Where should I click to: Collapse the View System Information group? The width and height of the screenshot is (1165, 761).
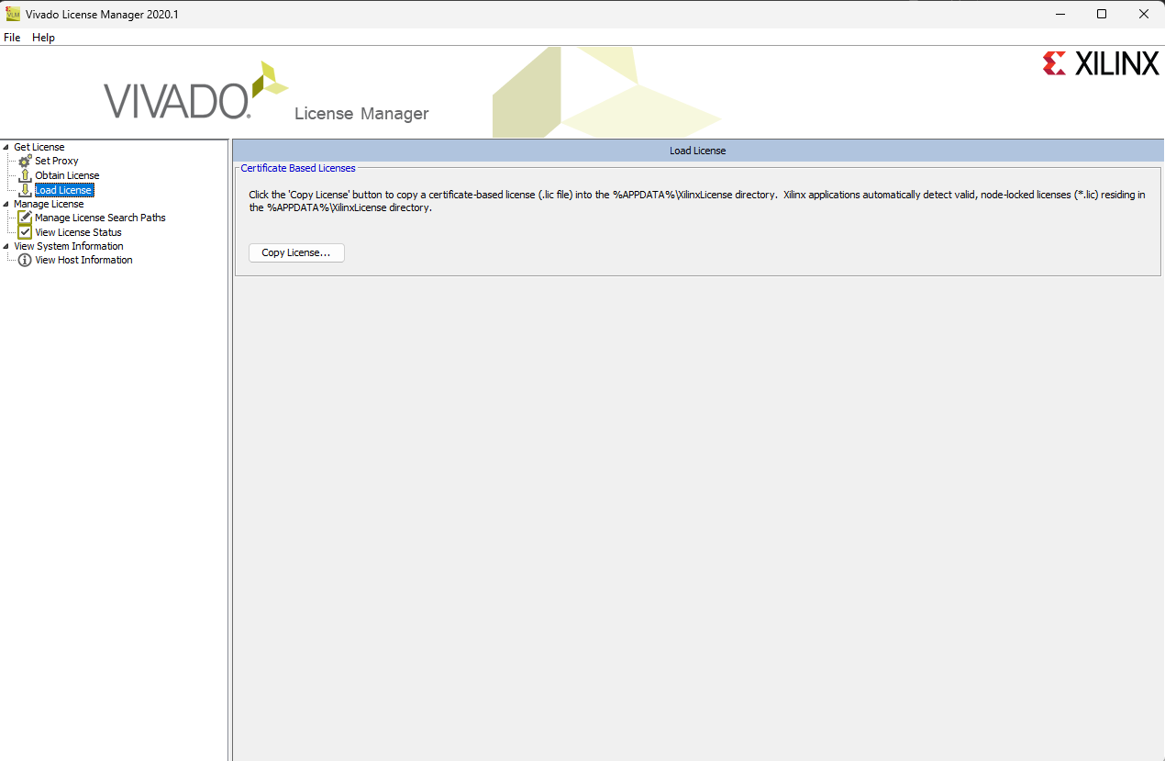(6, 246)
